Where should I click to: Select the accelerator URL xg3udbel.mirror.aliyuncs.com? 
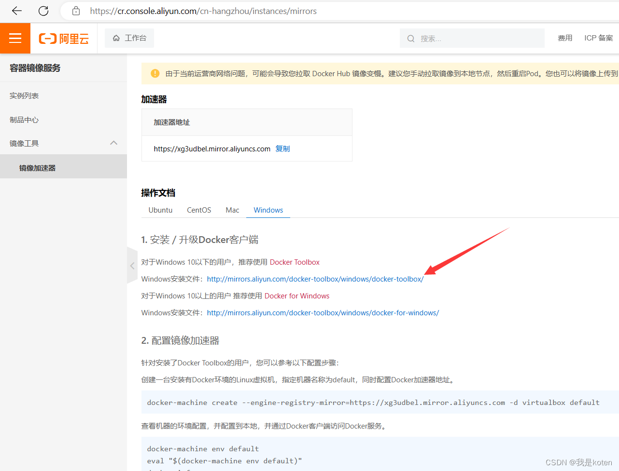click(212, 148)
